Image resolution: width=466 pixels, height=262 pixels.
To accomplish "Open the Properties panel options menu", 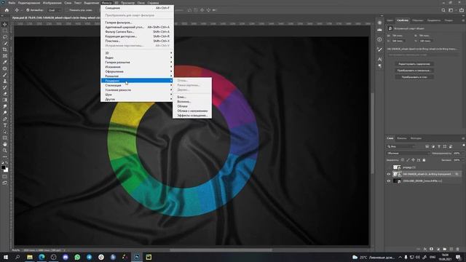I will click(463, 20).
